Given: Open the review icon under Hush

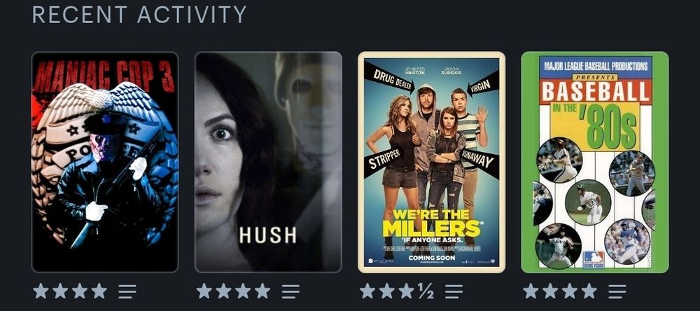Looking at the screenshot, I should click(x=290, y=291).
